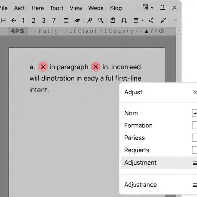Toggle the Nom checkbox
The height and width of the screenshot is (197, 197).
[x=194, y=113]
